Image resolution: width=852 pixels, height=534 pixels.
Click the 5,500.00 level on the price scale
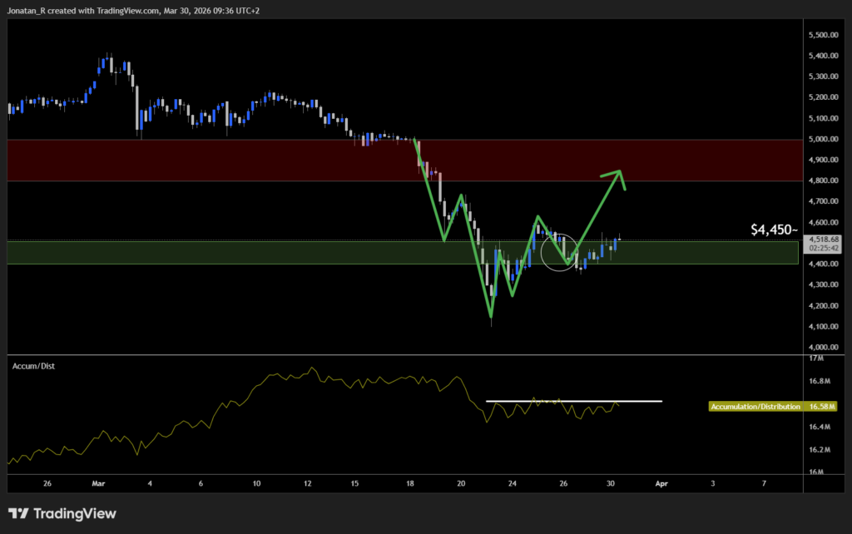[x=824, y=35]
